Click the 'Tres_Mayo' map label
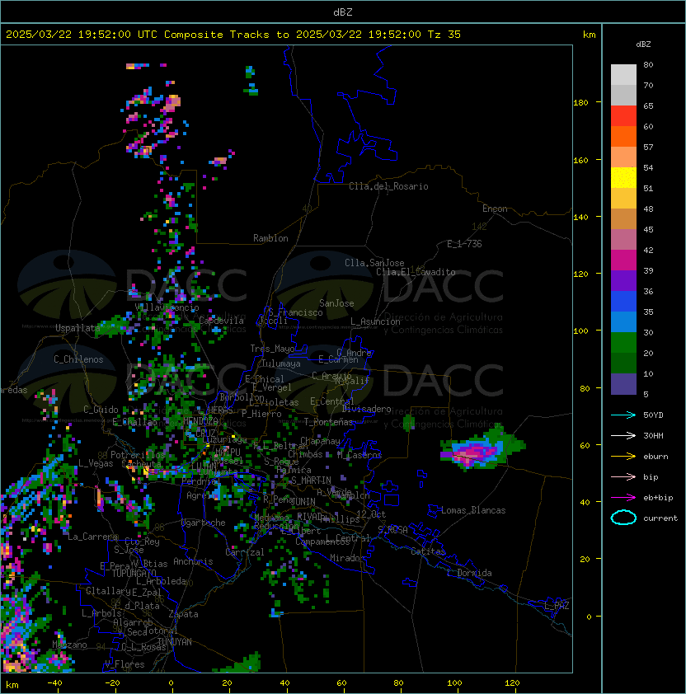Screen dimensions: 686x694 point(272,349)
